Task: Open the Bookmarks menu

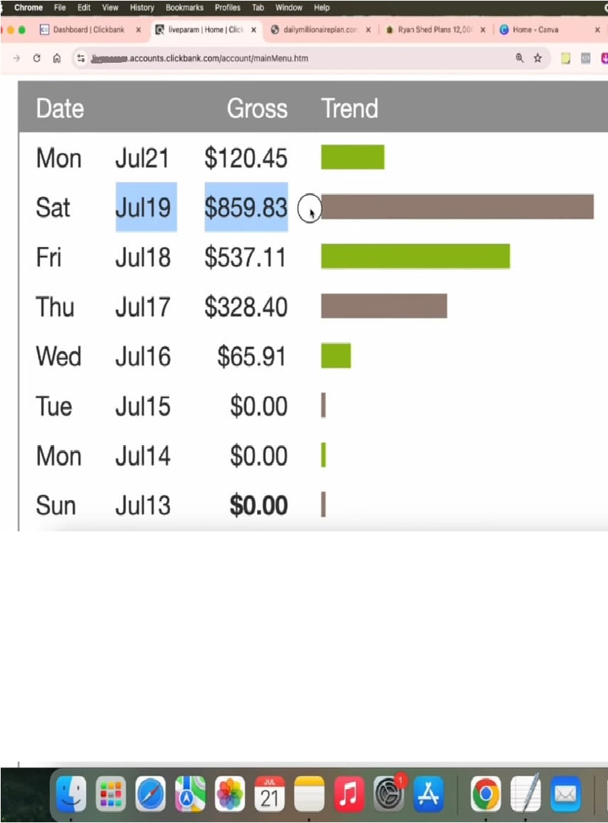Action: (x=184, y=8)
